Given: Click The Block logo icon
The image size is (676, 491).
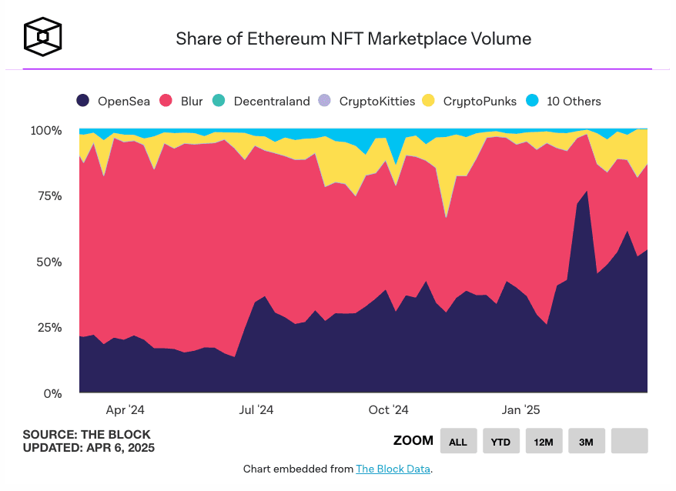Looking at the screenshot, I should coord(42,35).
